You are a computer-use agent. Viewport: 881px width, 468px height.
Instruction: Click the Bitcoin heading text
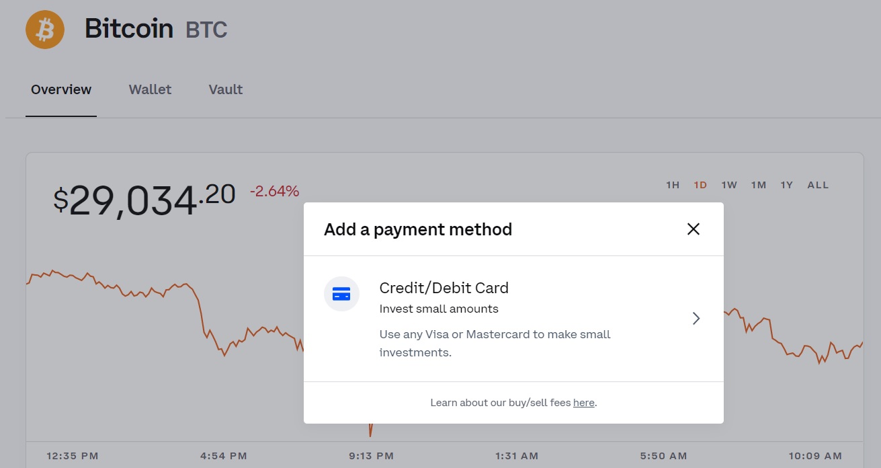(129, 30)
